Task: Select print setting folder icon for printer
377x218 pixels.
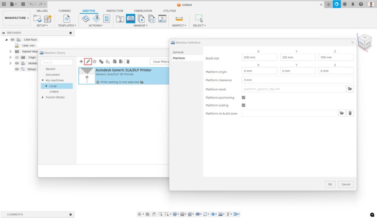Action: (142, 82)
